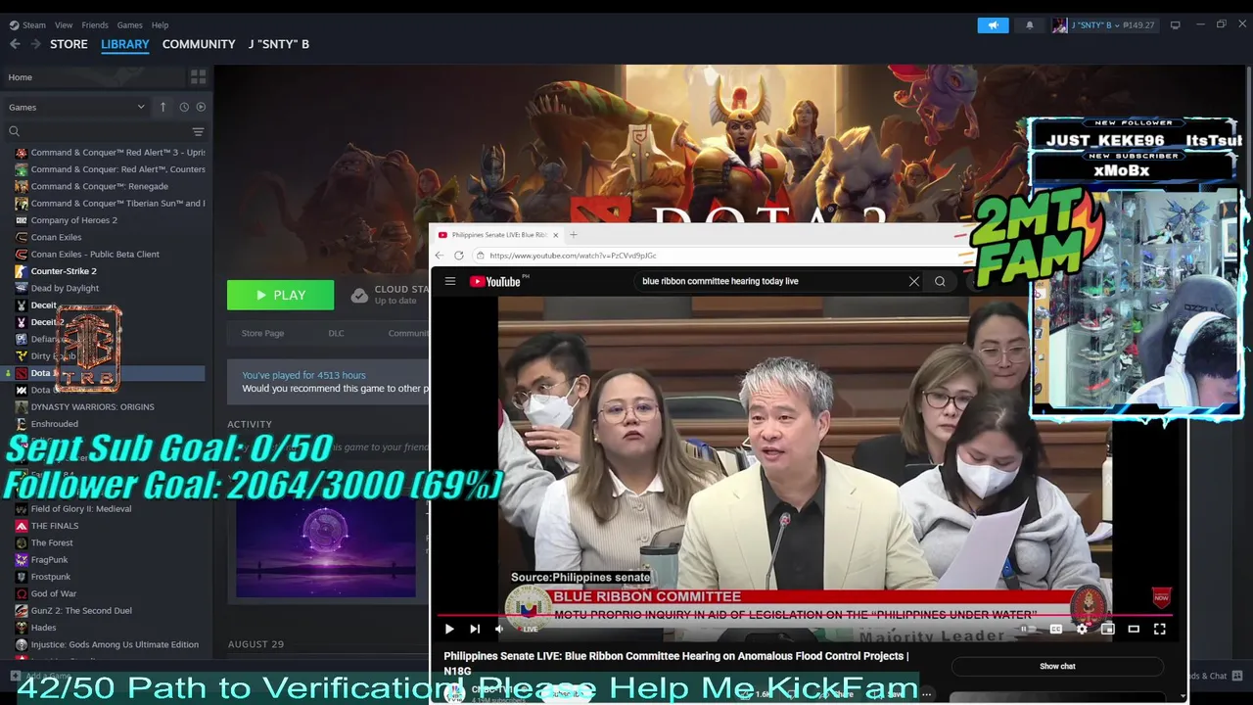This screenshot has width=1253, height=705.
Task: Show only ready-to-play games icon
Action: coord(201,107)
